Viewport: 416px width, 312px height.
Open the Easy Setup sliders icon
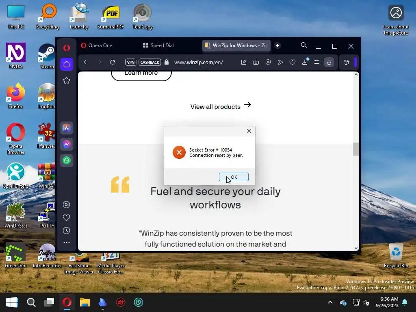(317, 62)
